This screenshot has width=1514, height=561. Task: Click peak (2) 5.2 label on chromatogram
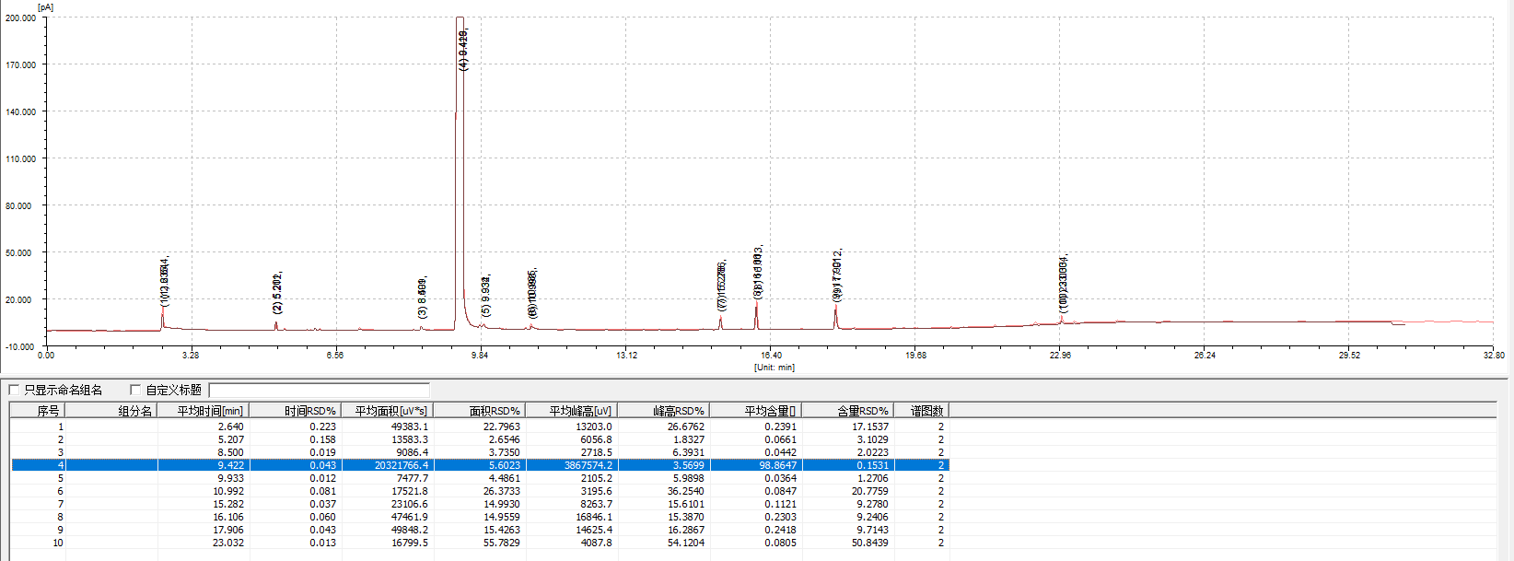tap(277, 293)
